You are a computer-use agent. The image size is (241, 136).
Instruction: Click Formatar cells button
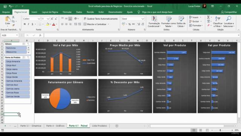tap(196, 25)
